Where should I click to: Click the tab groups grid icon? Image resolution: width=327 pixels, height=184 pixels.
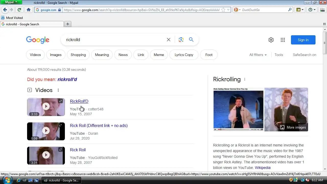tap(324, 24)
